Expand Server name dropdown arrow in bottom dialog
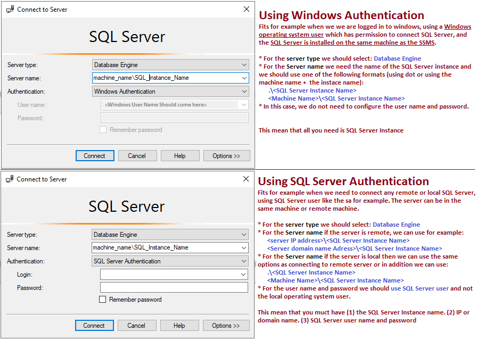Viewport: 483px width, 340px height. [x=244, y=248]
